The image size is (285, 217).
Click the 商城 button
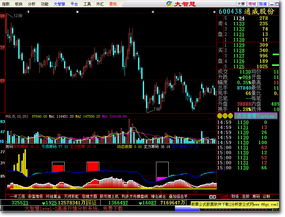point(252,4)
